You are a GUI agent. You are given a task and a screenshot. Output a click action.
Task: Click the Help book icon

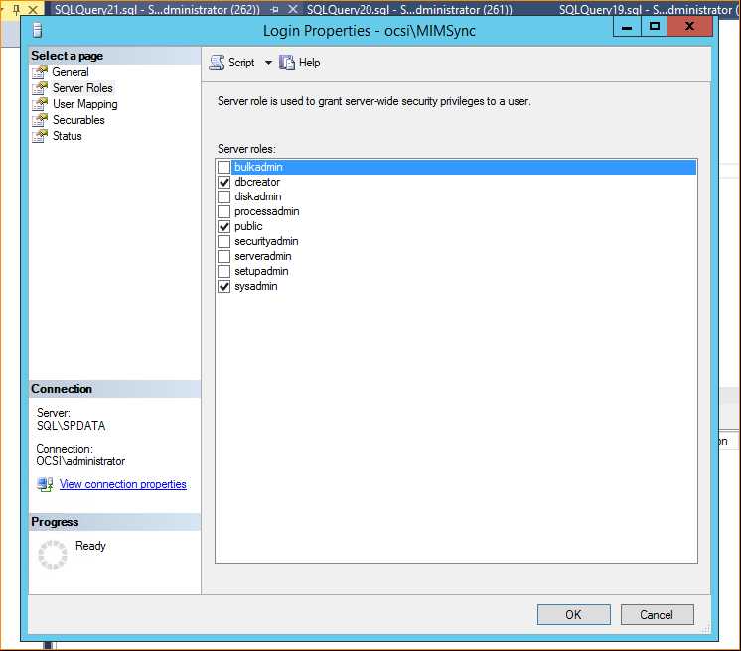tap(287, 63)
